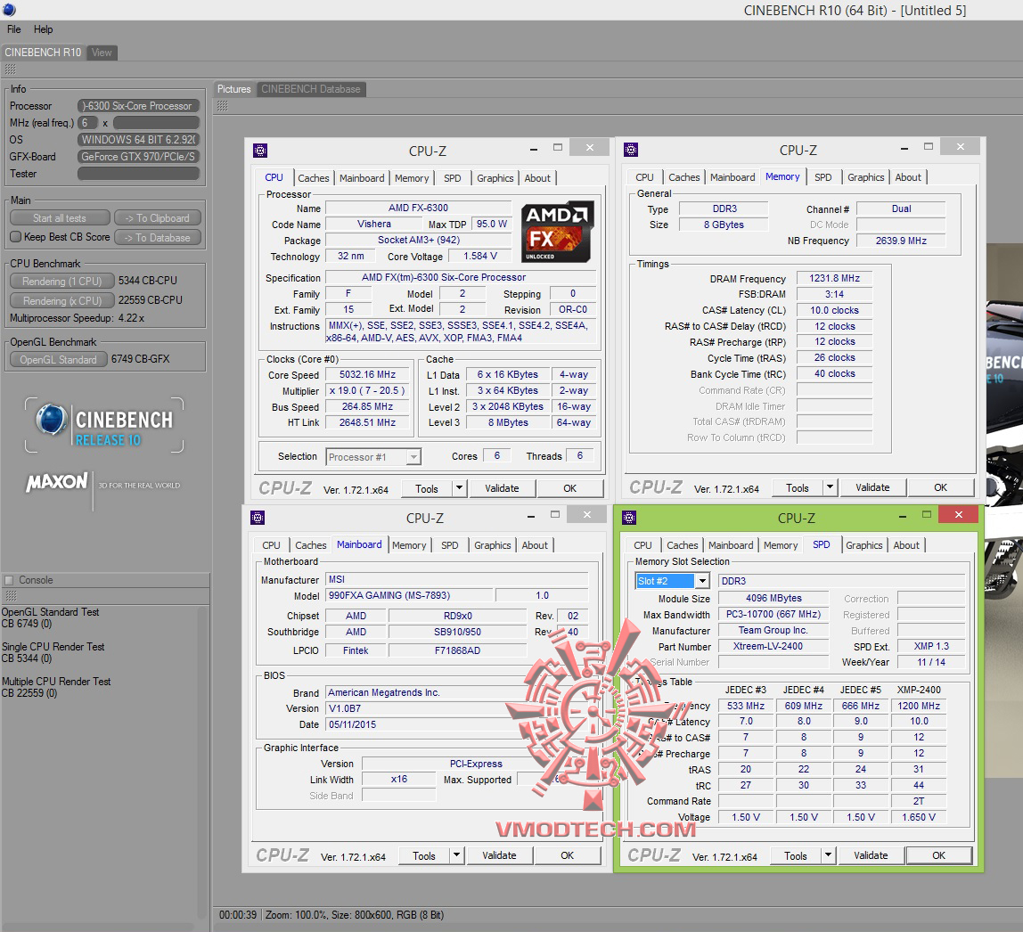Click Validate in the Mainboard tab window
Screen dimensions: 1023x932
tap(499, 855)
